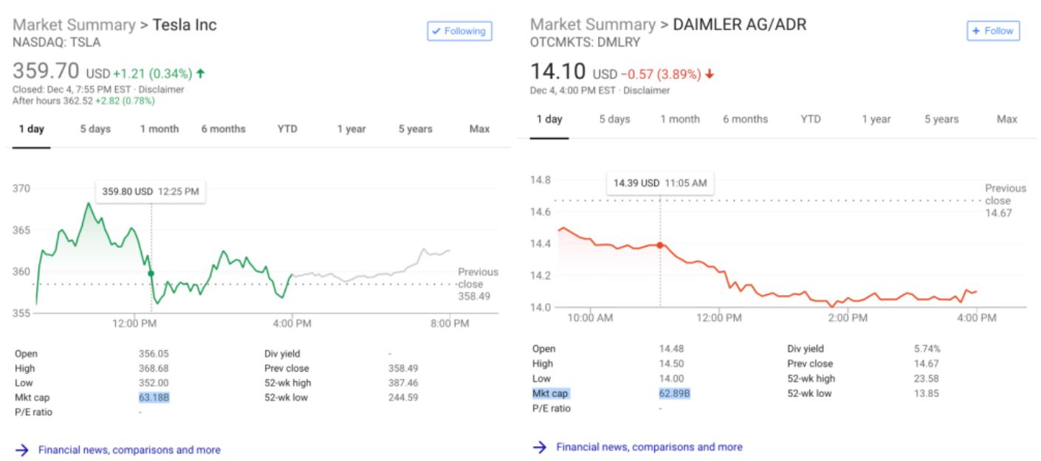Switch Tesla chart to Max range

[479, 129]
